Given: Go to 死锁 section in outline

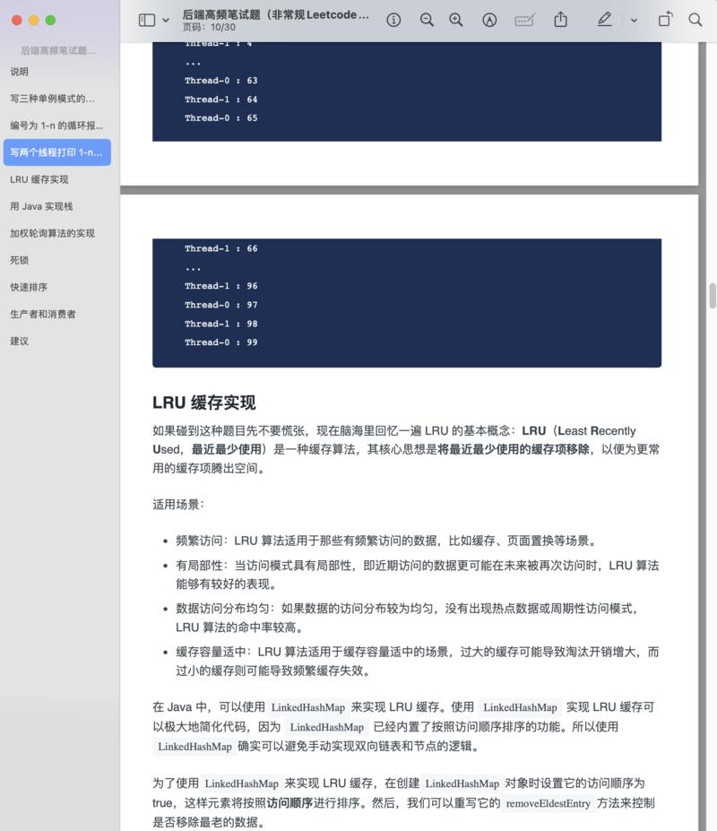Looking at the screenshot, I should (19, 260).
